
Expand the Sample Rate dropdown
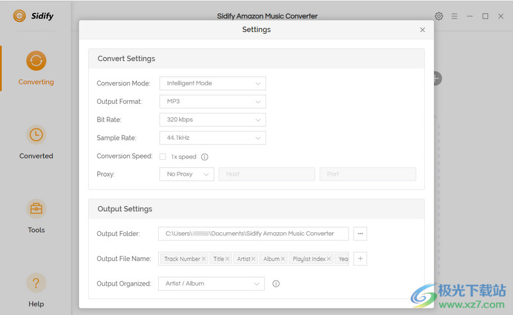click(213, 138)
